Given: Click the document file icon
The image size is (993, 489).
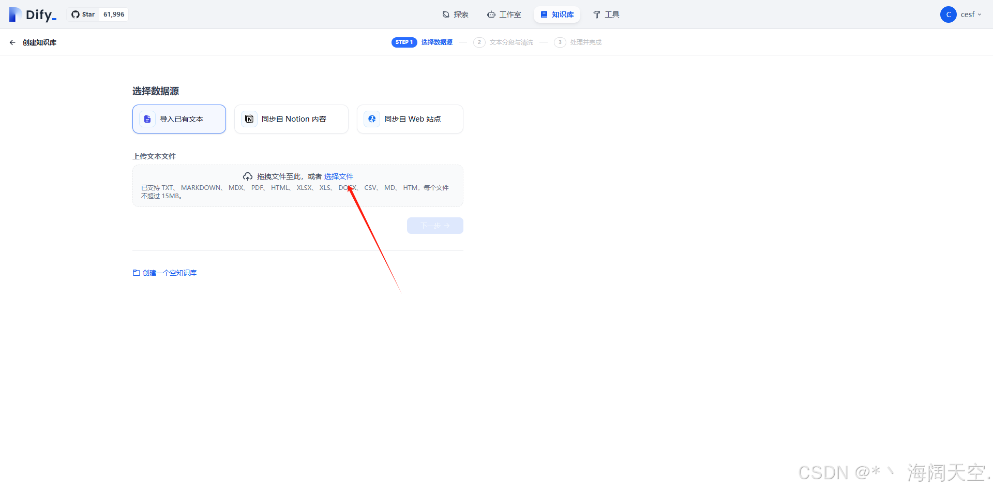Looking at the screenshot, I should pyautogui.click(x=147, y=119).
